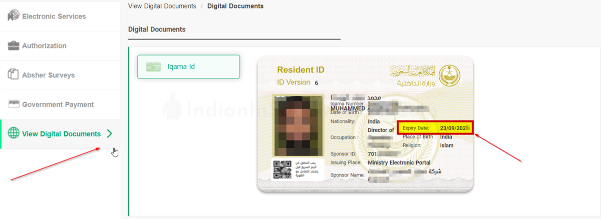This screenshot has height=219, width=601.
Task: Click the Saudi emblem on the ID card
Action: click(448, 76)
